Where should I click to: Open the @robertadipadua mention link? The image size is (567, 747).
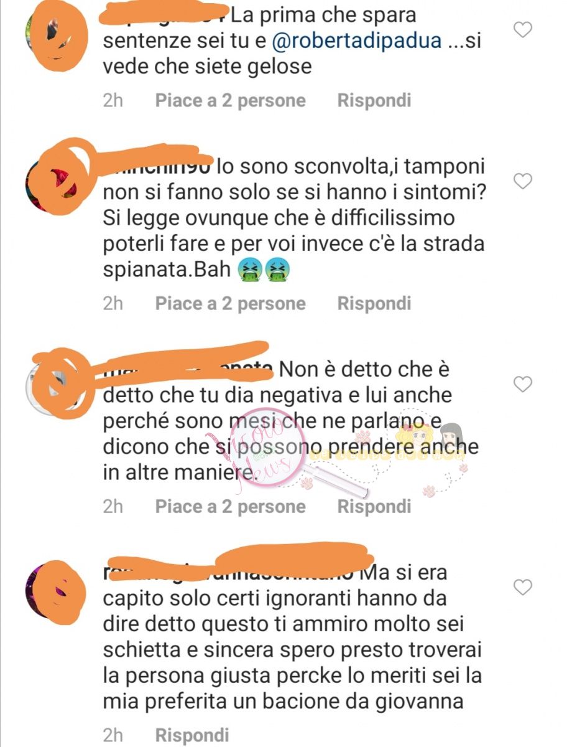(x=357, y=40)
